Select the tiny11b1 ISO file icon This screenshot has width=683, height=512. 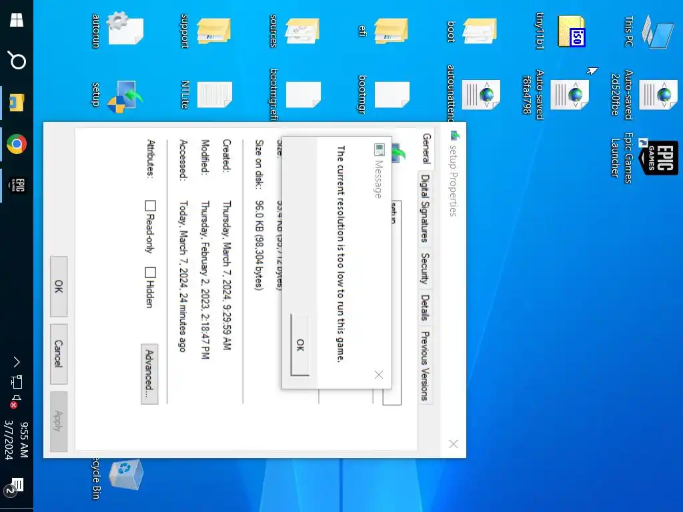[x=561, y=31]
